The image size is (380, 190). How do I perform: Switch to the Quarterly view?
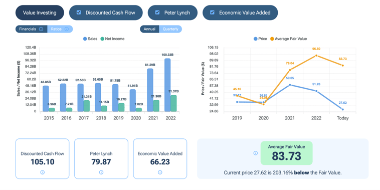170,29
